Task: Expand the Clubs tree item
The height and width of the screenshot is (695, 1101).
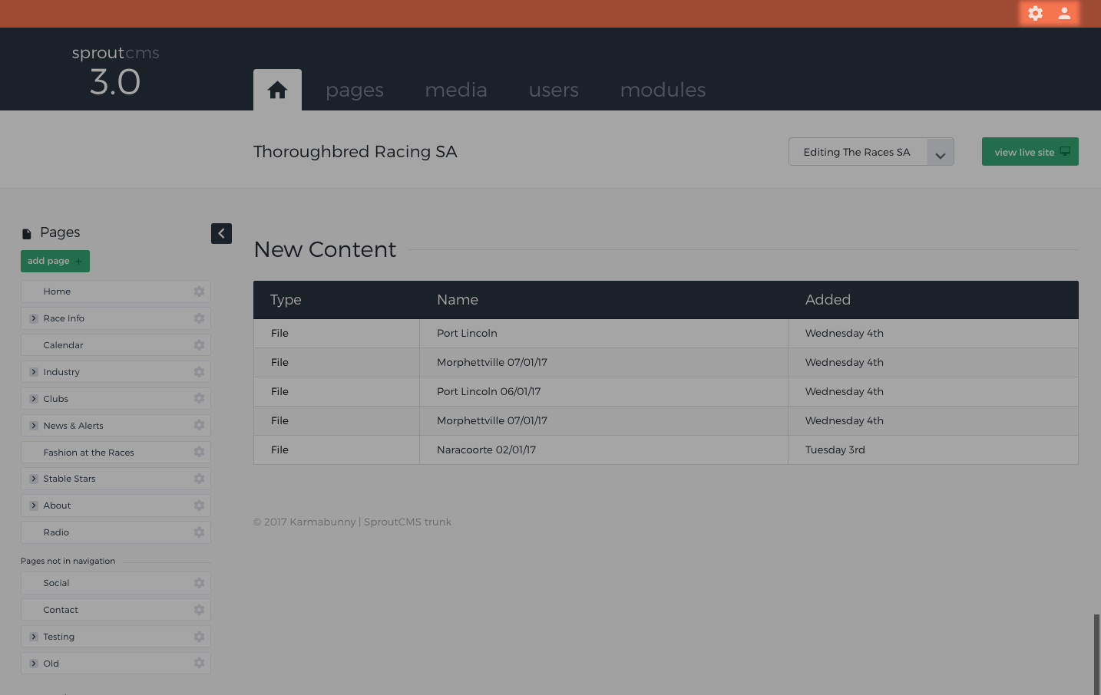Action: 34,399
